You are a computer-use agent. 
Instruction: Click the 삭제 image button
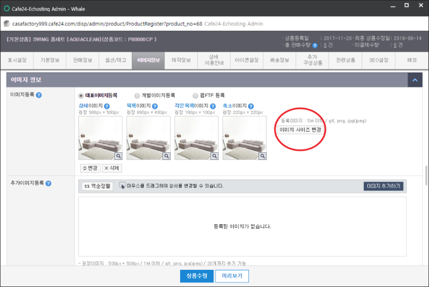[112, 168]
